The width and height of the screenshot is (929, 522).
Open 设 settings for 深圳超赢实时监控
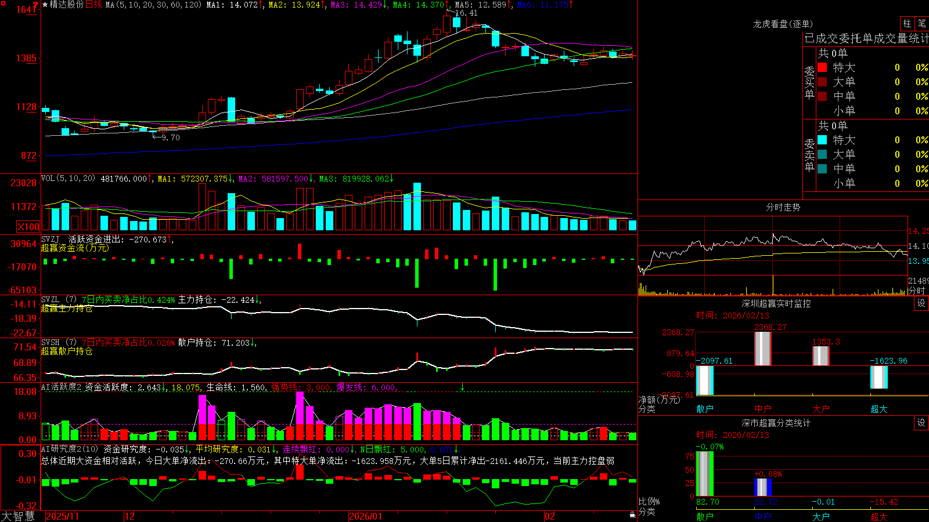coord(921,303)
